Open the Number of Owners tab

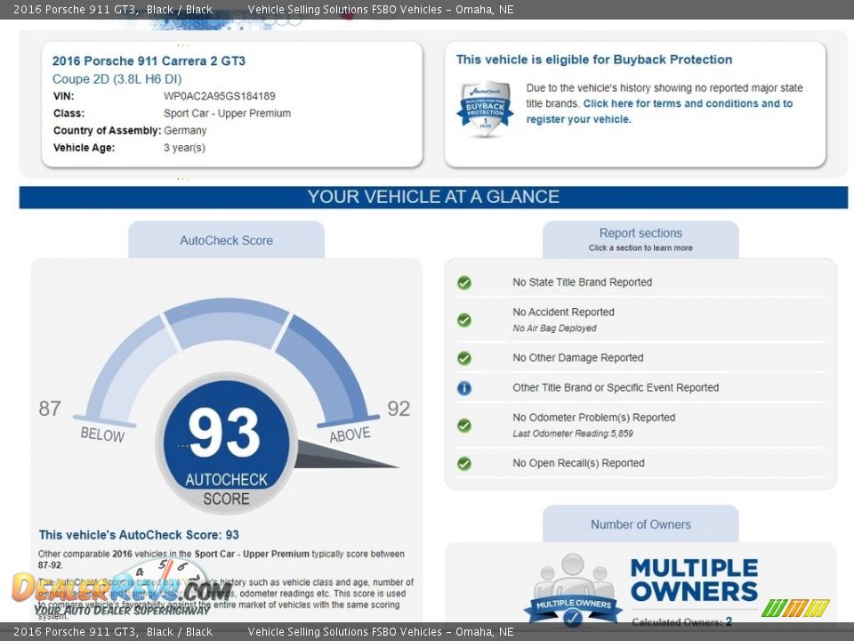click(x=640, y=523)
